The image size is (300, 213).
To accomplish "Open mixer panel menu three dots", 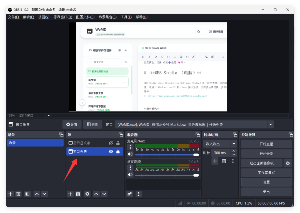I will click(139, 194).
